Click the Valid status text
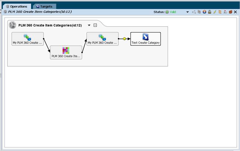The width and height of the screenshot is (240, 151). point(173,12)
